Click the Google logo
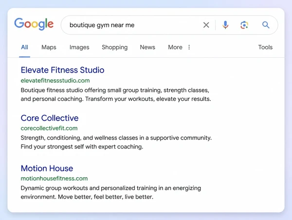292x220 pixels. pos(34,24)
